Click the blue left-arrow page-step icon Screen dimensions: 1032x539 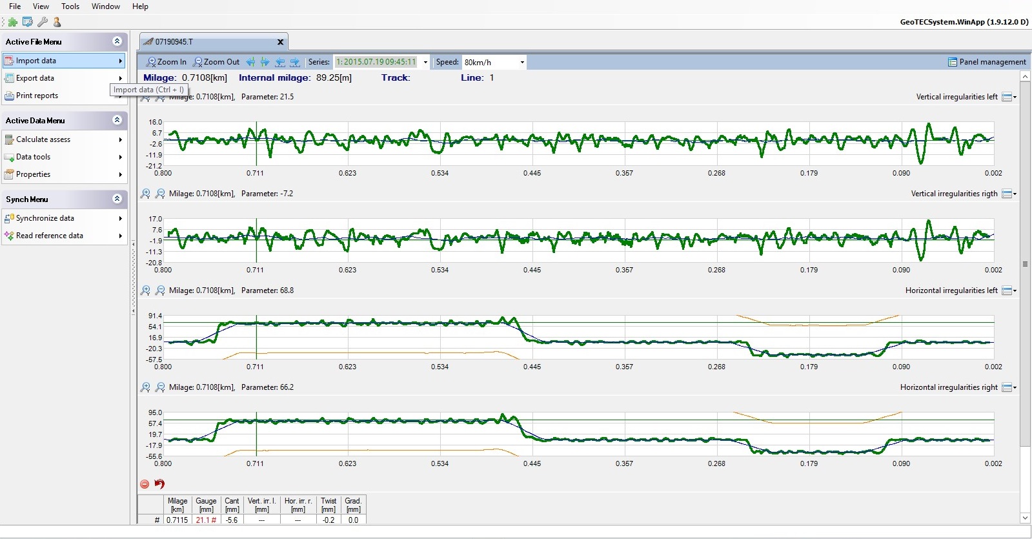[x=280, y=62]
